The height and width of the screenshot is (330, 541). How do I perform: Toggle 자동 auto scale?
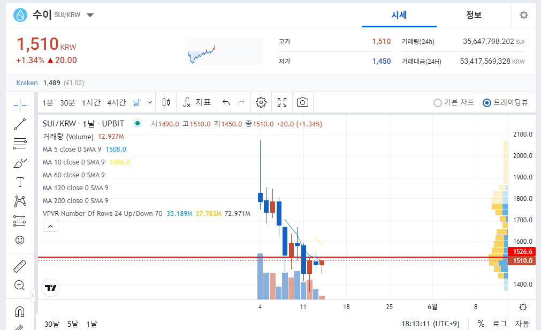(522, 324)
